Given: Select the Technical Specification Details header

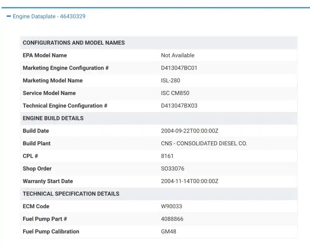Looking at the screenshot, I should 71,194.
